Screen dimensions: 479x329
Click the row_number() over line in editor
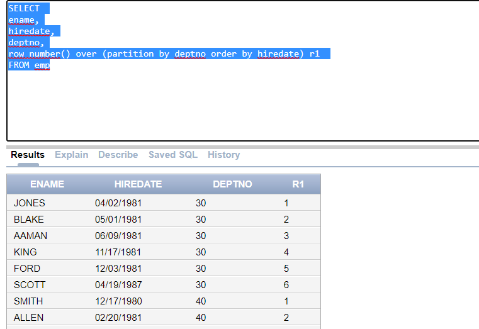pos(164,53)
